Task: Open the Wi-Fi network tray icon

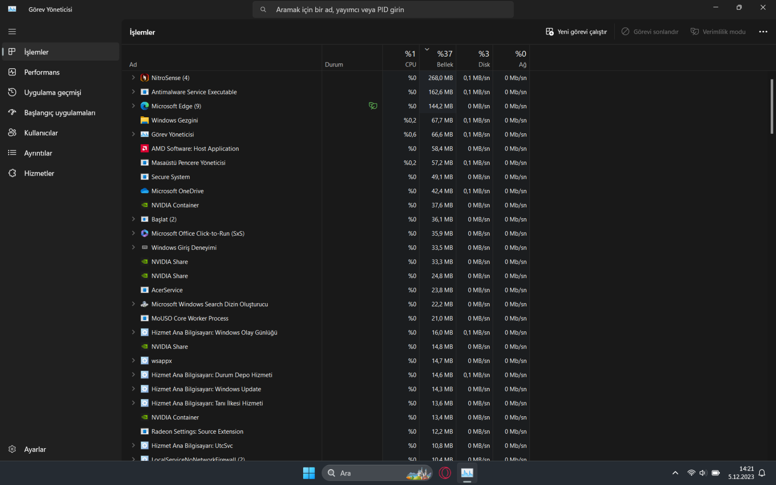Action: click(x=691, y=473)
